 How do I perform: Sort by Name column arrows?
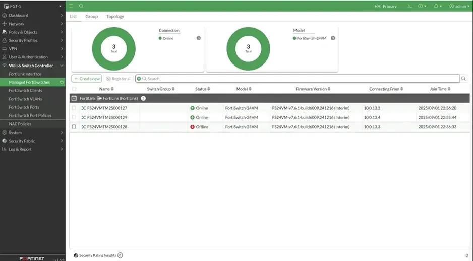click(112, 89)
